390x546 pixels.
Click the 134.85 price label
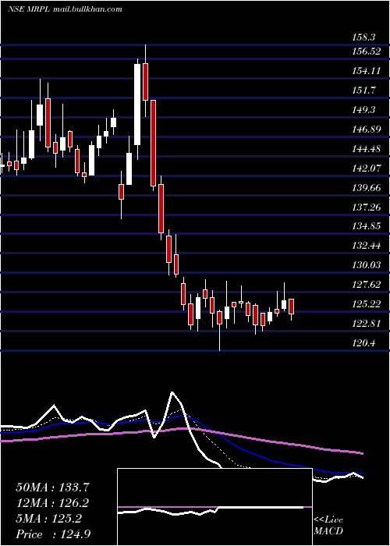pyautogui.click(x=366, y=227)
